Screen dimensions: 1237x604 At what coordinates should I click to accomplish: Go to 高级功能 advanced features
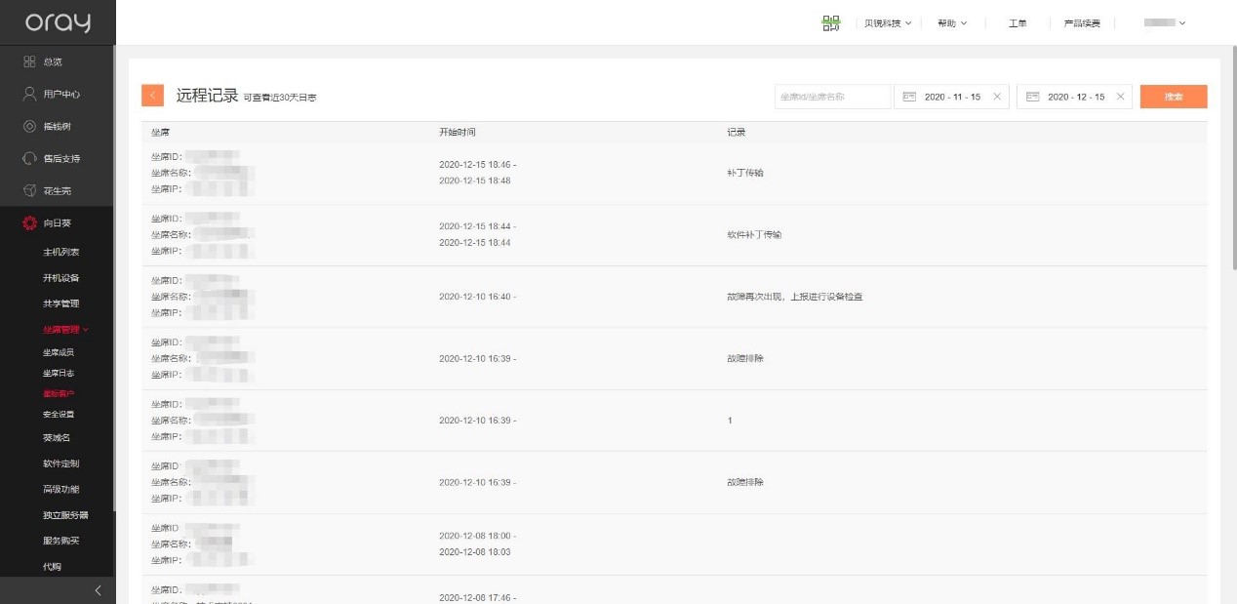(60, 489)
